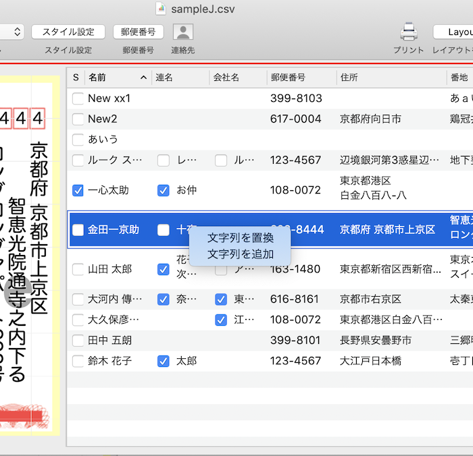
Task: Click the Layout toolbar button
Action: [x=453, y=32]
